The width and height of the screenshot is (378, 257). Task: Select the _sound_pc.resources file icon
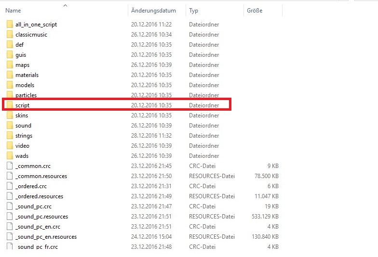10,217
